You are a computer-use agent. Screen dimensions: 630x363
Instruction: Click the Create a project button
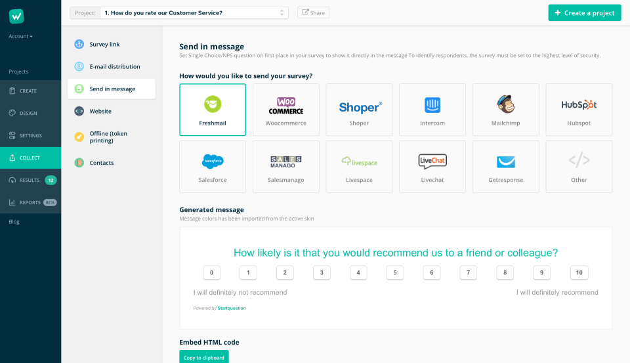pyautogui.click(x=584, y=12)
